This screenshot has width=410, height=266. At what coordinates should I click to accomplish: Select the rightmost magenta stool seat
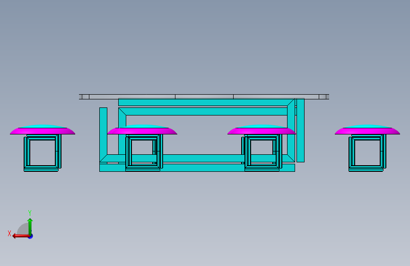click(367, 131)
